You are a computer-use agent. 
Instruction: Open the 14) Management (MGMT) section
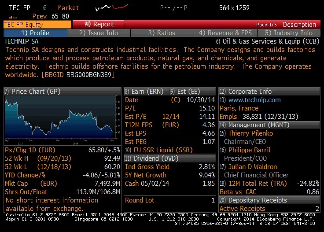click(269, 125)
